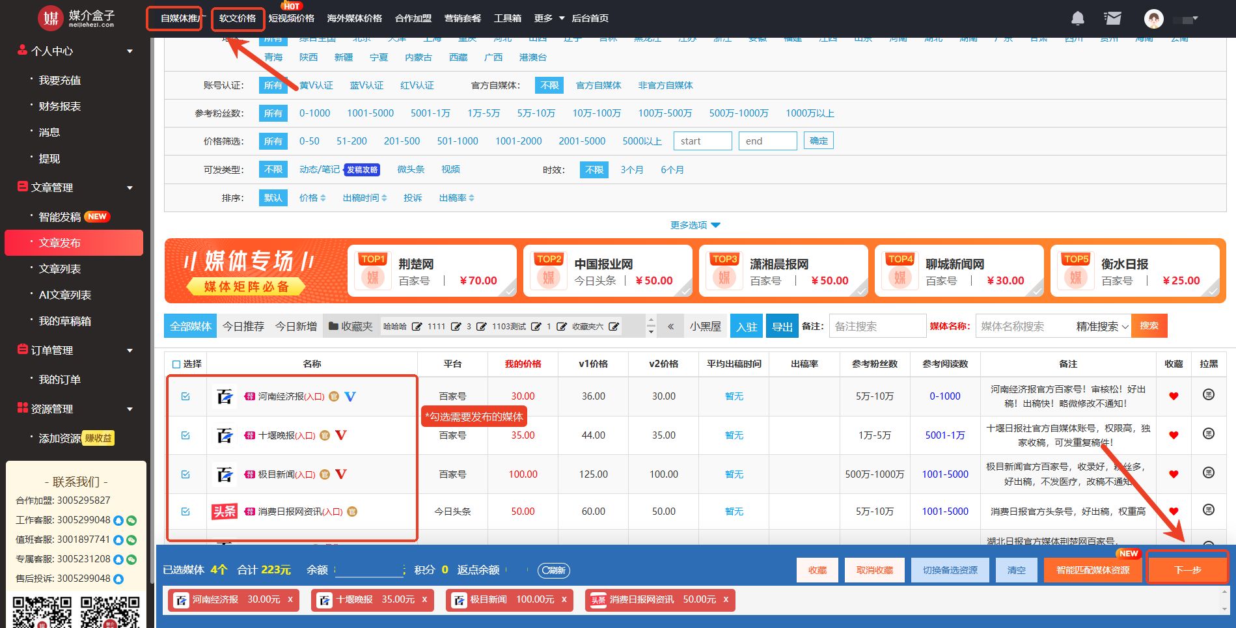Image resolution: width=1236 pixels, height=628 pixels.
Task: Uncheck the 消费日报网资讯 row checkbox
Action: [185, 512]
